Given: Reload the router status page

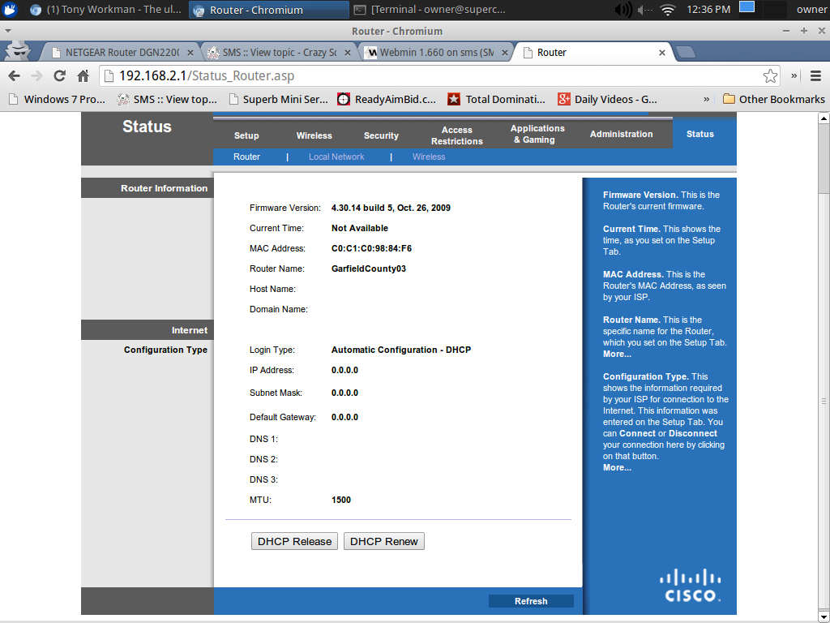Looking at the screenshot, I should pyautogui.click(x=59, y=75).
